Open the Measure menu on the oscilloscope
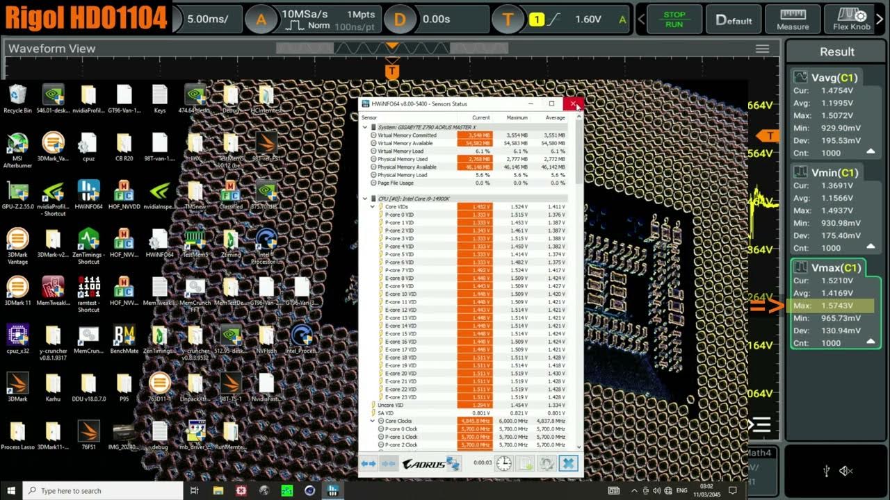Image resolution: width=890 pixels, height=500 pixels. (x=793, y=19)
